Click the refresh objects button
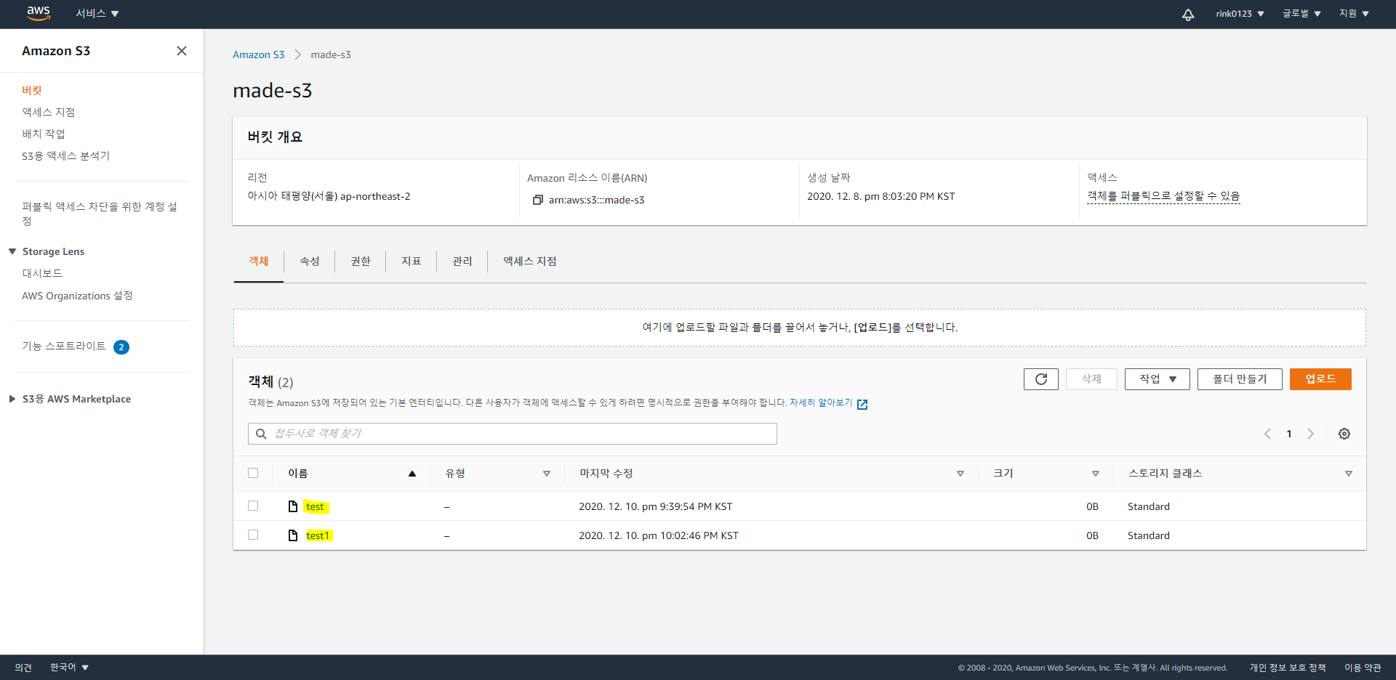The image size is (1396, 680). [1041, 379]
